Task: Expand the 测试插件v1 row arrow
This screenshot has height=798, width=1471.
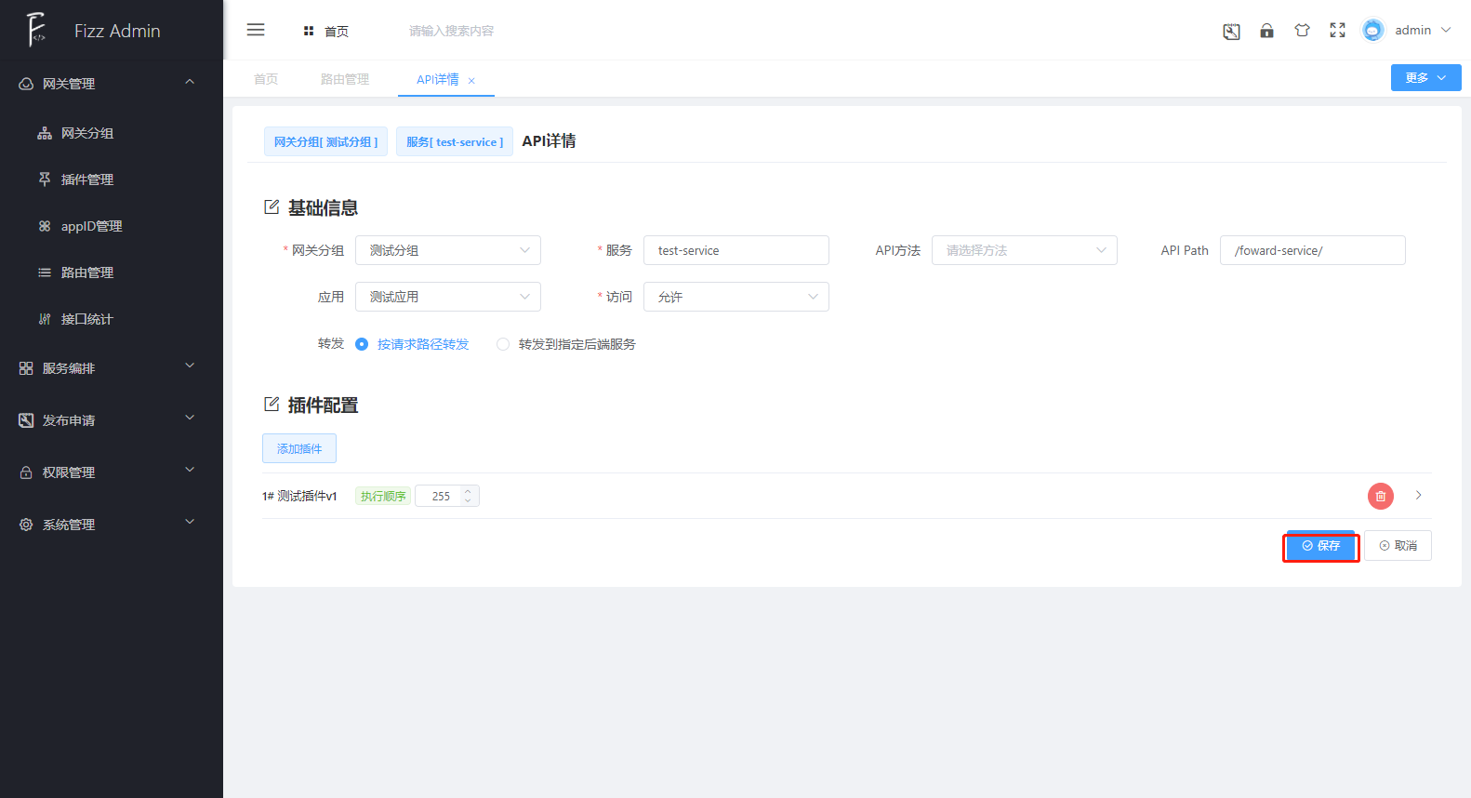Action: 1418,495
